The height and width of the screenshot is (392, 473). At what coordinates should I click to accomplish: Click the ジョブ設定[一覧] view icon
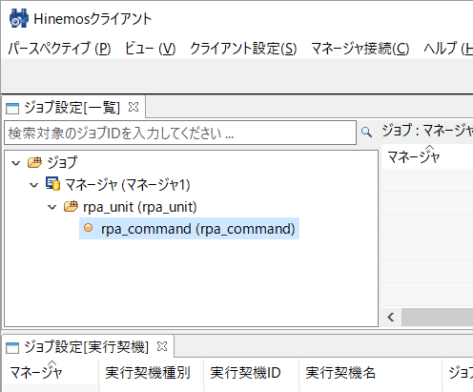click(x=12, y=108)
